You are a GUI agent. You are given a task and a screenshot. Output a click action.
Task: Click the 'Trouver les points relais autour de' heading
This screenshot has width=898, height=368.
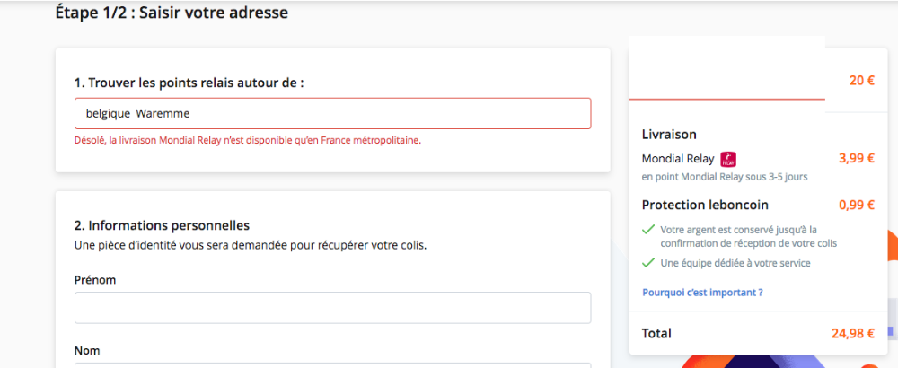(189, 83)
